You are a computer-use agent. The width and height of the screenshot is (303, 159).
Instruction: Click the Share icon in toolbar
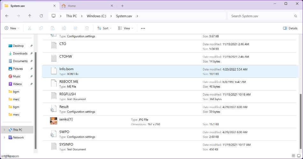(x=76, y=28)
